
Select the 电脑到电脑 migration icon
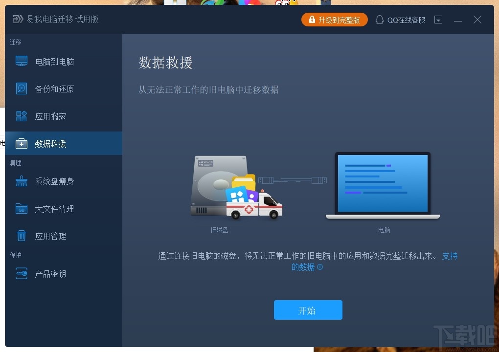[21, 61]
